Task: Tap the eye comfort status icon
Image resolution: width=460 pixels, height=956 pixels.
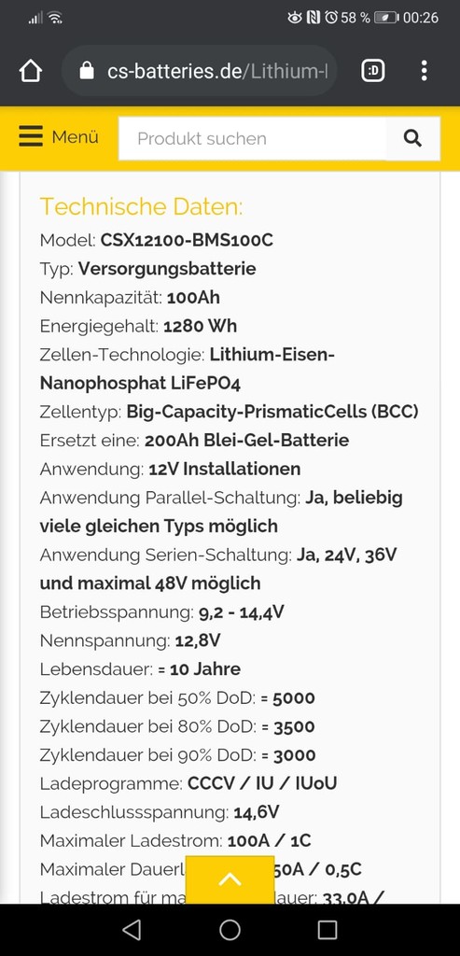Action: [295, 18]
